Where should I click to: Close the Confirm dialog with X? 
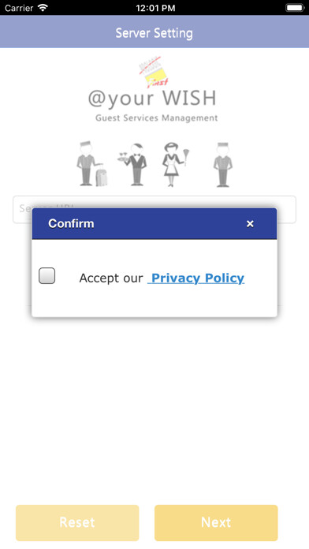[x=250, y=224]
